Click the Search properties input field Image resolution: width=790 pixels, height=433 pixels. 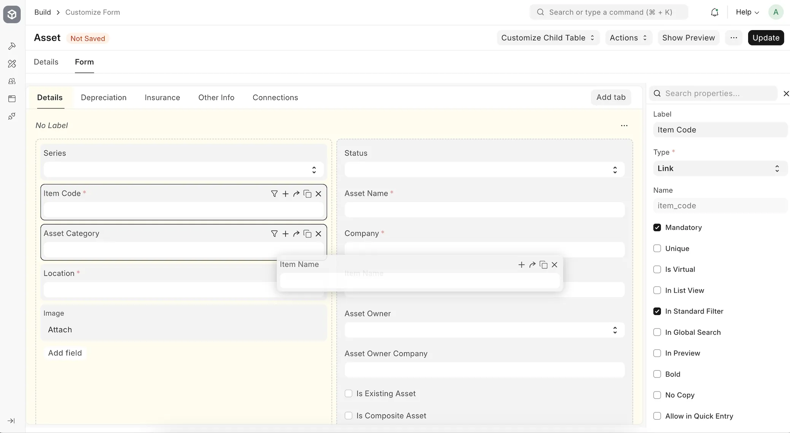(x=713, y=93)
